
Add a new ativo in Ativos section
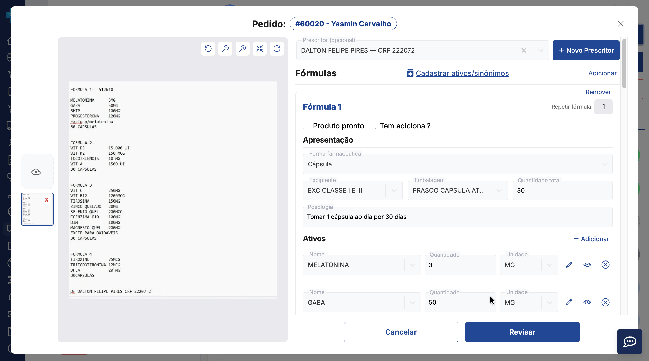pos(591,239)
